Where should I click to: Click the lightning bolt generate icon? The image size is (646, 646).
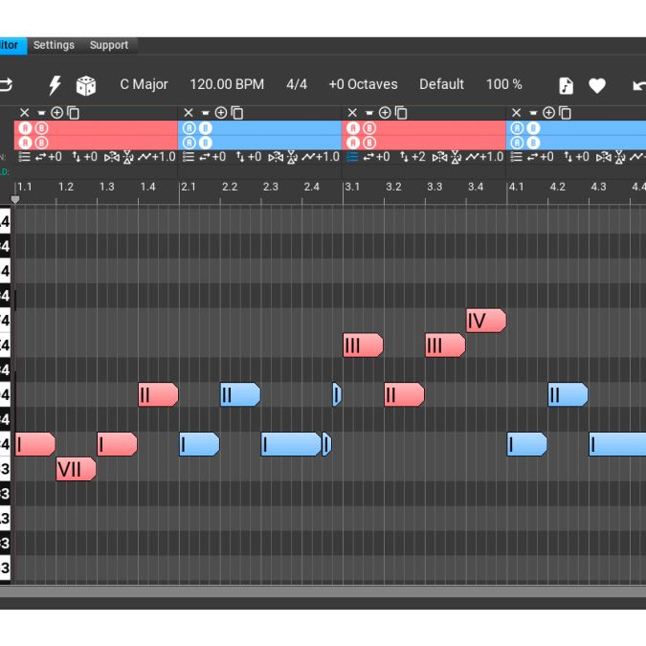point(55,85)
